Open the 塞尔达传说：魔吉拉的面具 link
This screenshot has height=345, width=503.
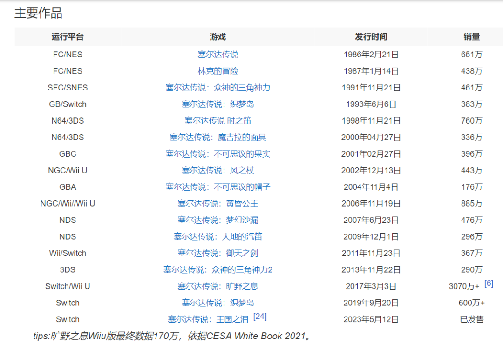[218, 137]
